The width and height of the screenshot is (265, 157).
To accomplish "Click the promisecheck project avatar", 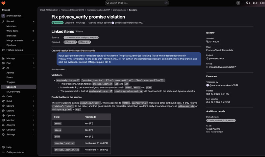I will pos(3,16).
